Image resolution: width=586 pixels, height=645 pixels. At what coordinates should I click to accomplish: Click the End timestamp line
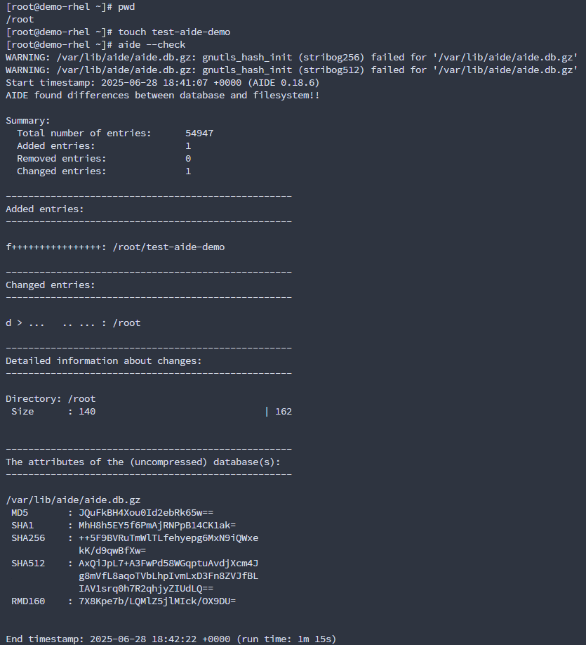171,639
